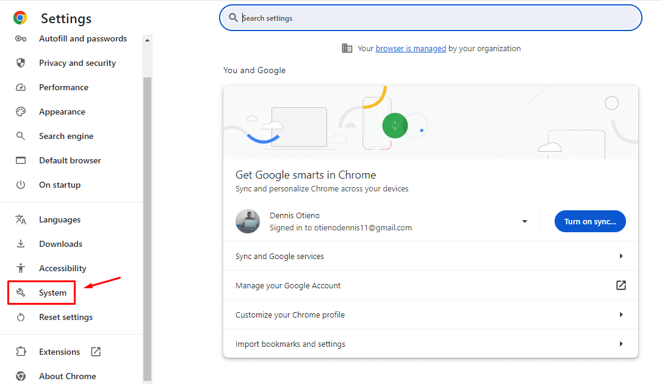Click the Turn on sync button
662x384 pixels.
590,221
